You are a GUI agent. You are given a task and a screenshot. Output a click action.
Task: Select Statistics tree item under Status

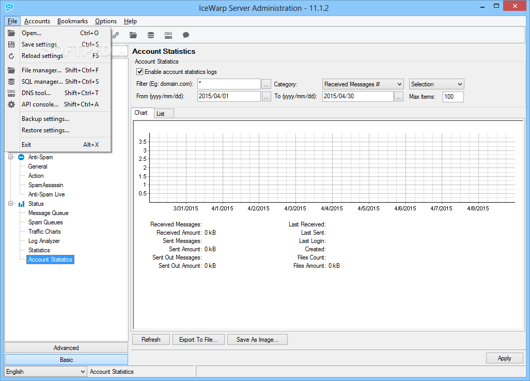39,250
